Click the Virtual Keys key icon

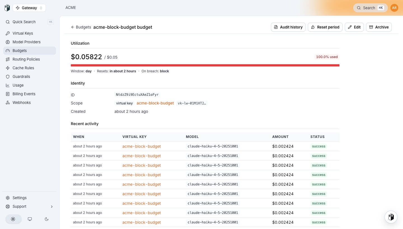tap(8, 33)
